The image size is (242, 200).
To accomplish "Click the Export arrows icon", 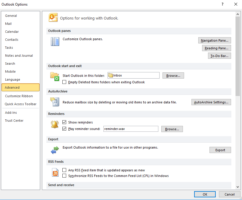I will point(55,150).
